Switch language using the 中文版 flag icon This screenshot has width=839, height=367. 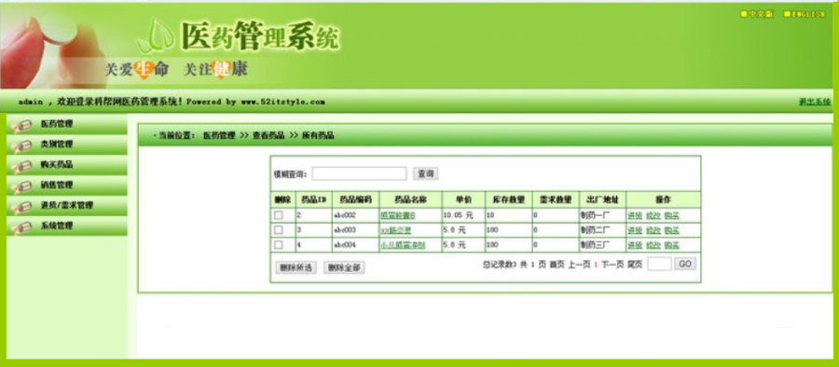click(x=744, y=15)
